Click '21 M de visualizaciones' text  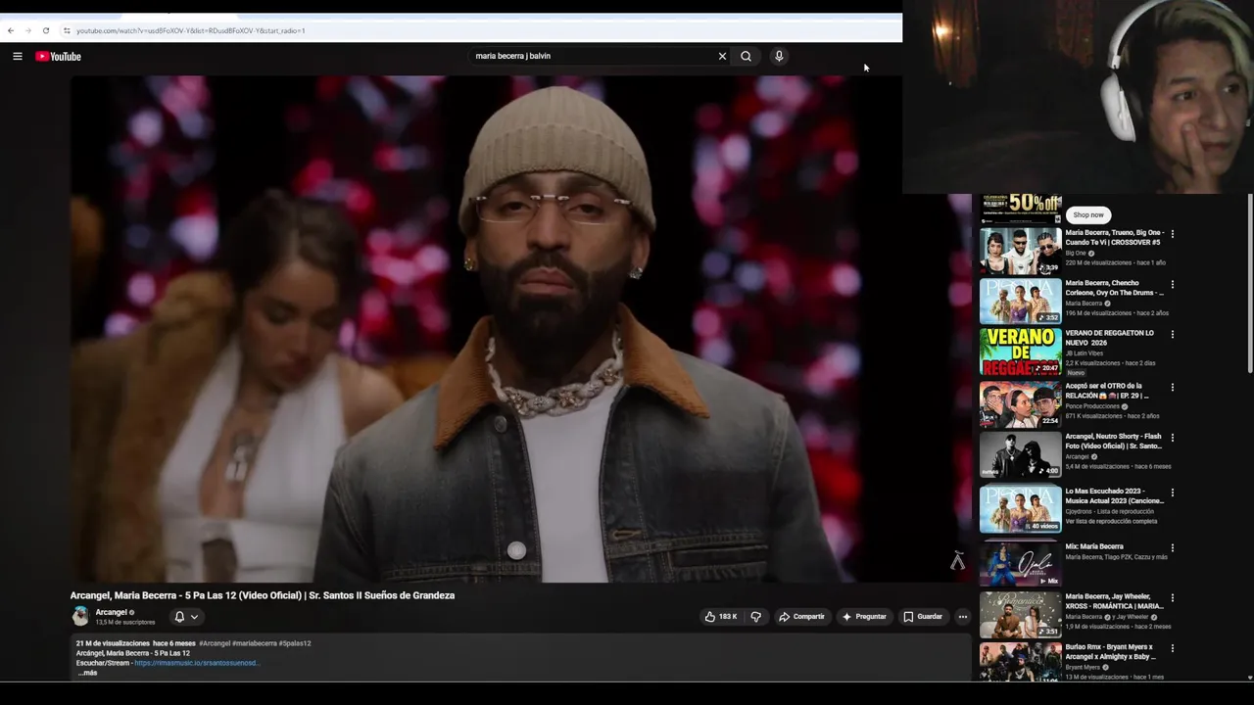point(113,643)
